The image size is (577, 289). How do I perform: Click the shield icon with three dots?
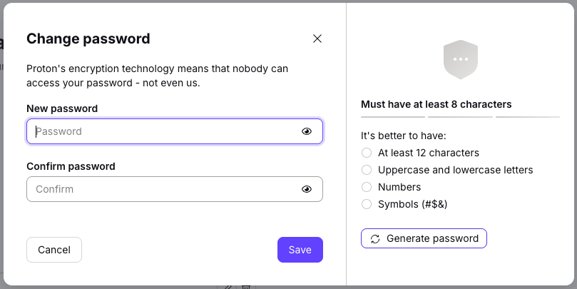460,59
